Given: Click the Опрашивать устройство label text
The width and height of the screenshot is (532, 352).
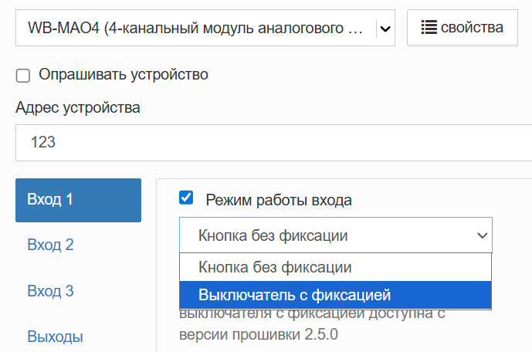Looking at the screenshot, I should pos(124,74).
